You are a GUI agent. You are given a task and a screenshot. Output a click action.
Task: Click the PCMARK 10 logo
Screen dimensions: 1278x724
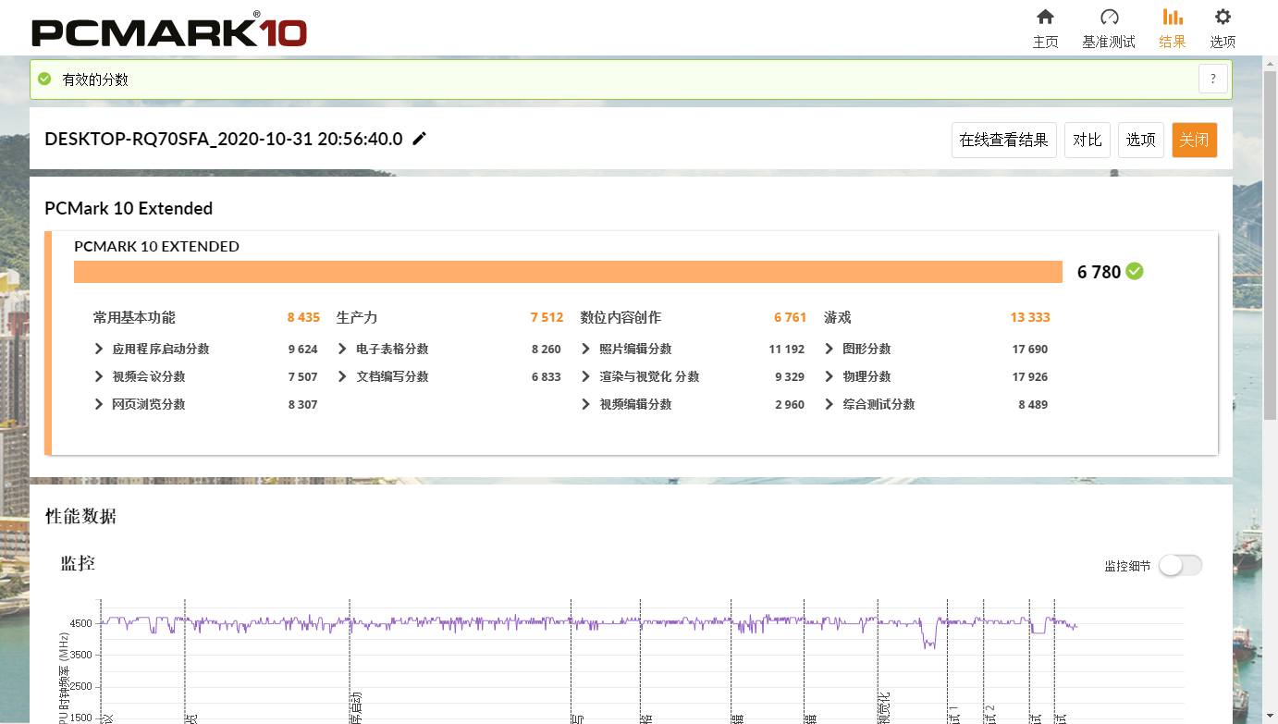(169, 31)
